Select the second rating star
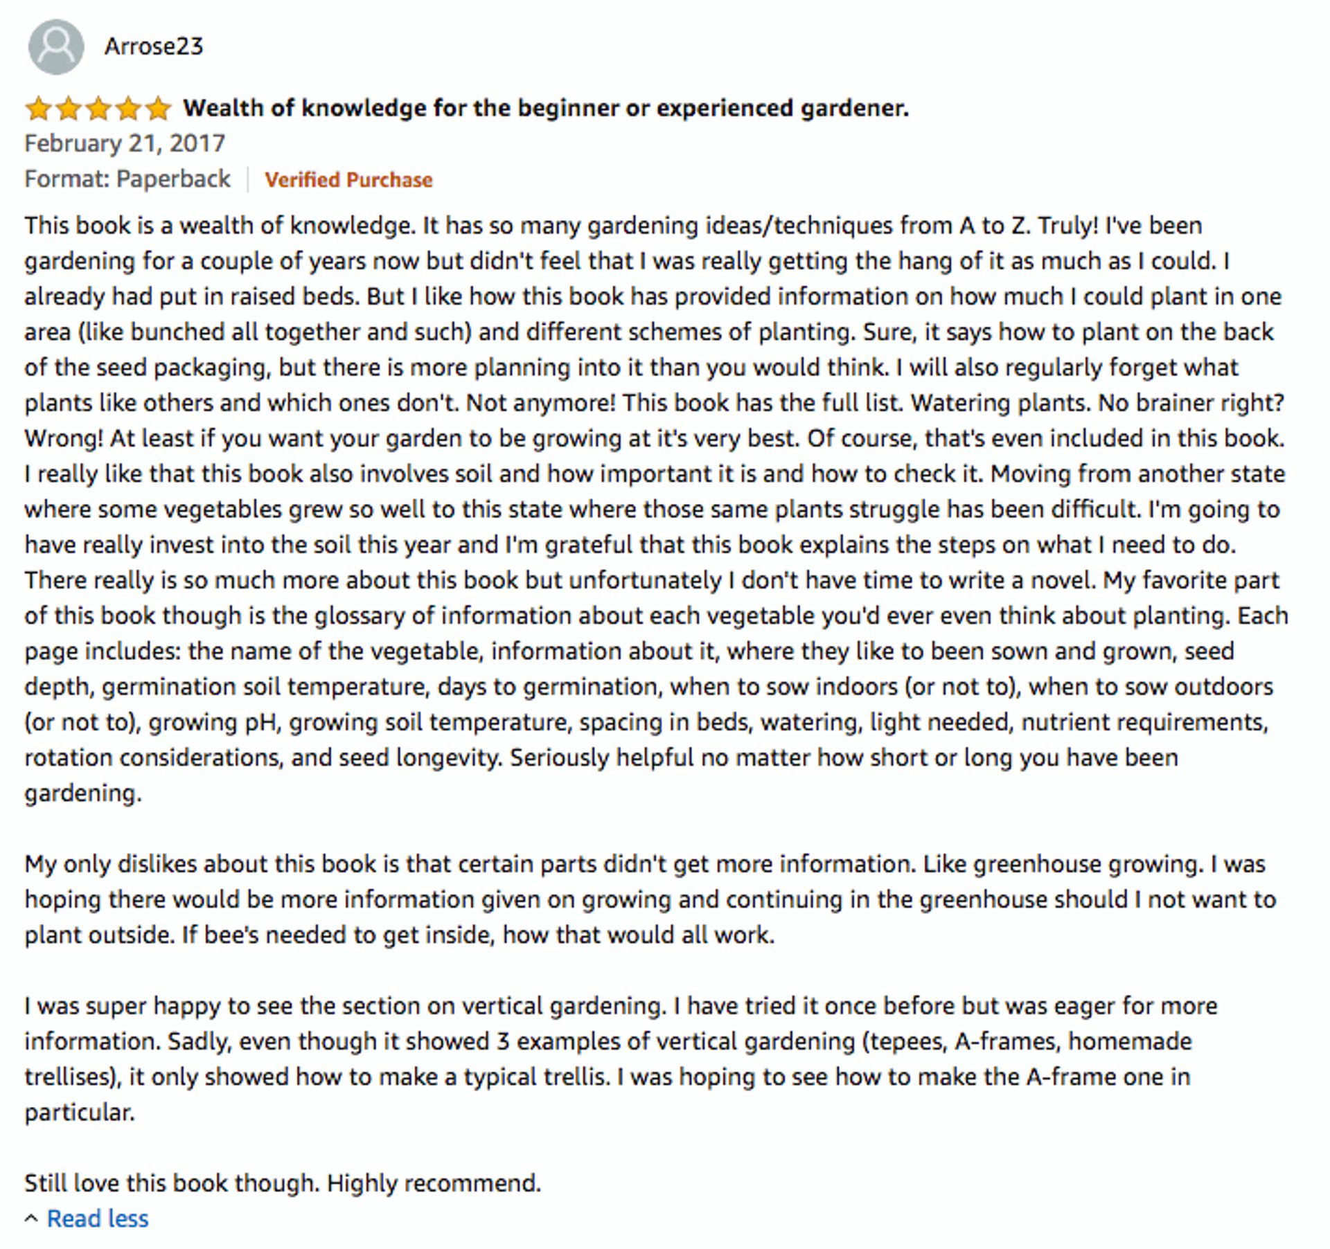This screenshot has height=1249, width=1330. pyautogui.click(x=69, y=107)
